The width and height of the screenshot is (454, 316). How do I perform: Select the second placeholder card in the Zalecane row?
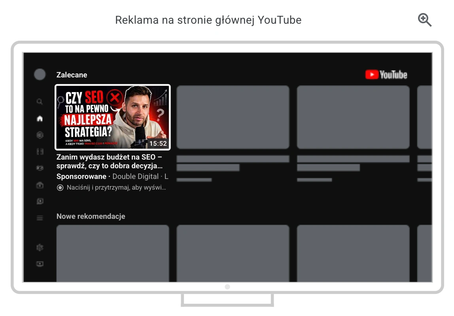pyautogui.click(x=233, y=117)
